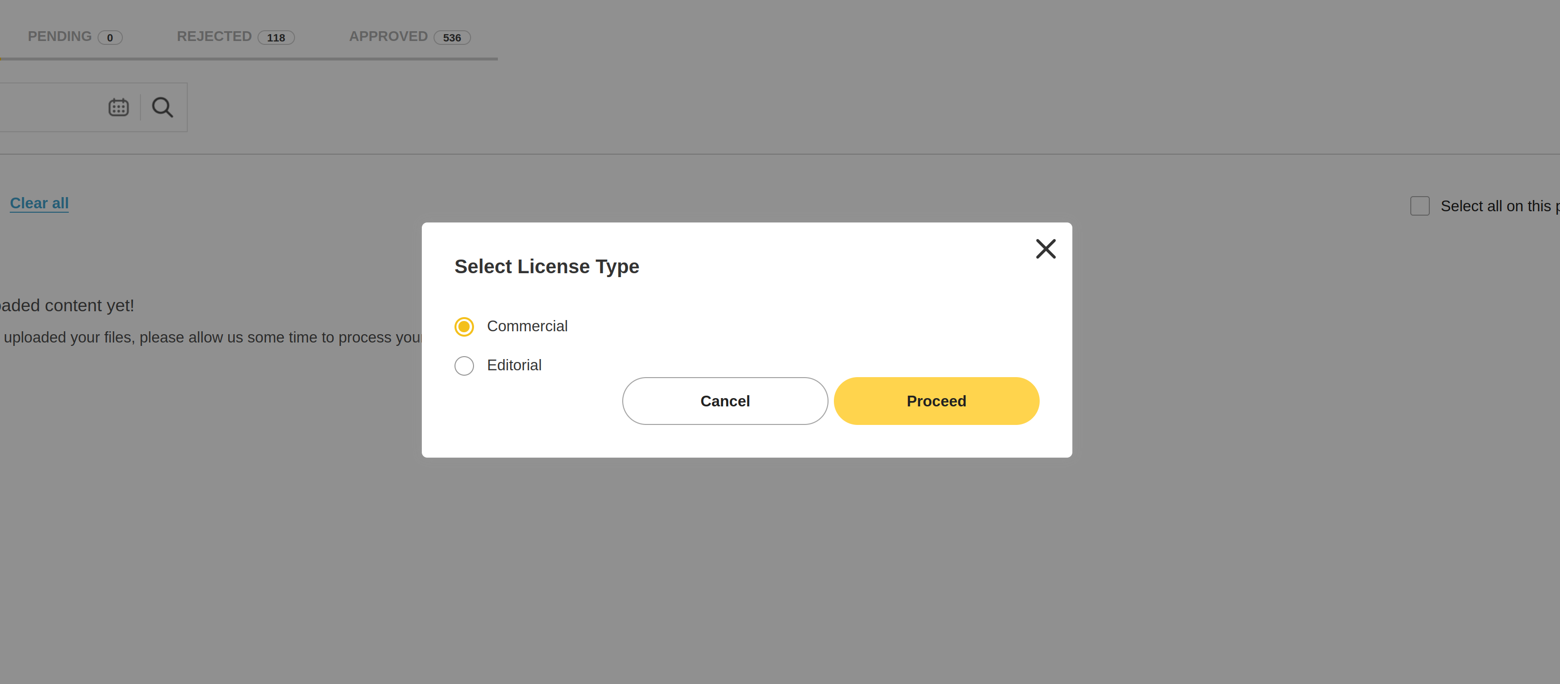
Task: Click the Select all on this page label
Action: (1496, 206)
